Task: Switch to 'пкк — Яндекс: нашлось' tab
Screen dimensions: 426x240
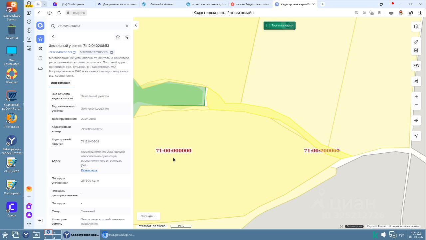Action: (250, 4)
